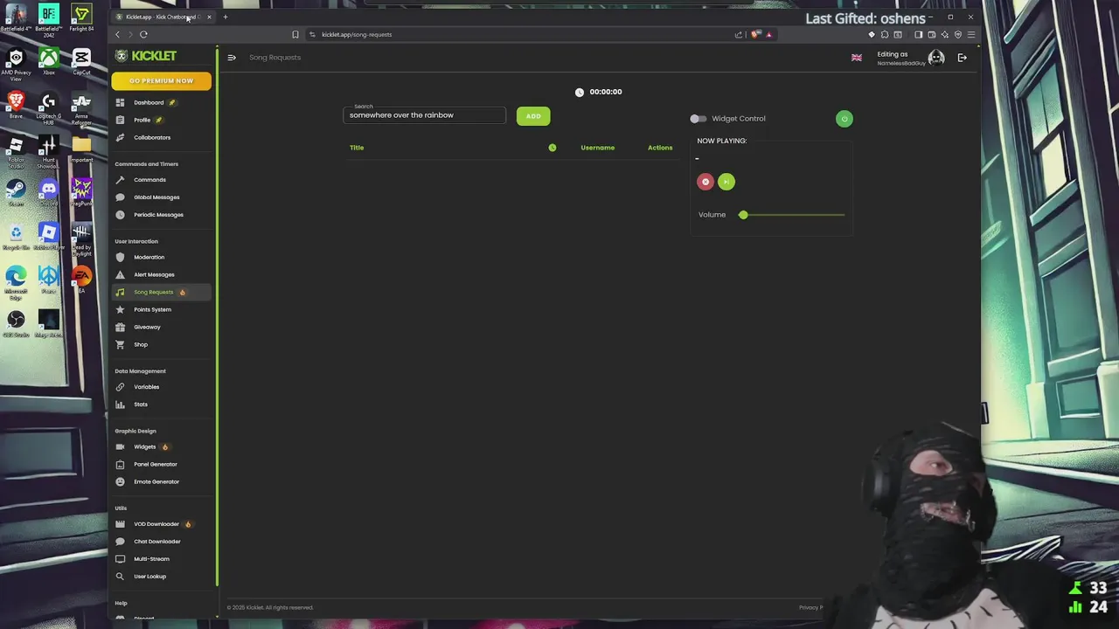The height and width of the screenshot is (629, 1119).
Task: Collapse the sidebar with hamburger icon
Action: click(x=232, y=58)
